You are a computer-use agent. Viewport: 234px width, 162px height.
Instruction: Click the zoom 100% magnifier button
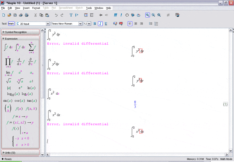[x=148, y=15]
